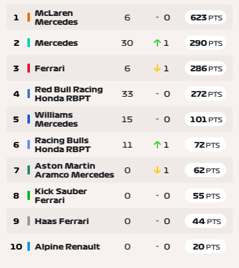
Task: Click the green up arrow for Racing Bulls
Action: click(x=157, y=145)
